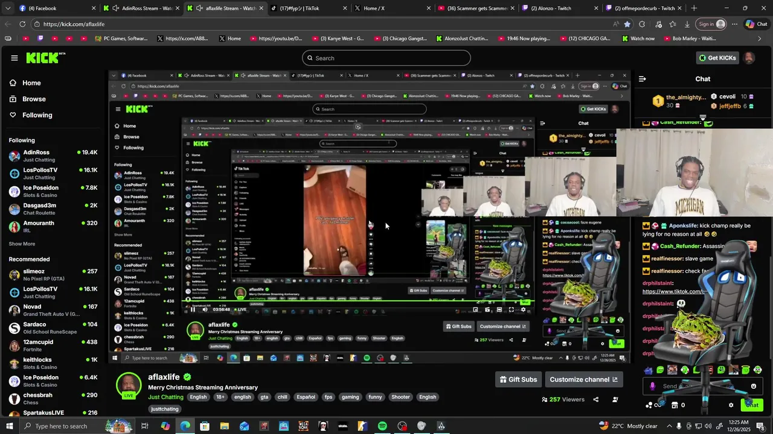773x434 pixels.
Task: Show hidden system tray icons
Action: (x=669, y=426)
